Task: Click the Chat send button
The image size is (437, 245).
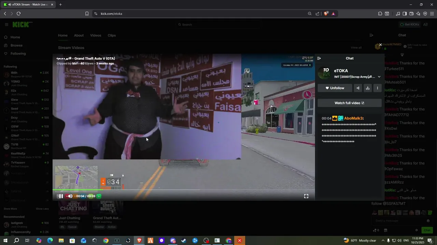Action: [x=427, y=230]
